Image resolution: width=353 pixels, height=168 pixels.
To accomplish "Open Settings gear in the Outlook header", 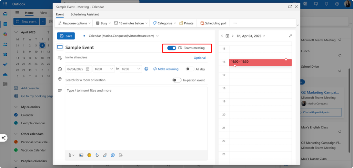I will click(x=337, y=4).
